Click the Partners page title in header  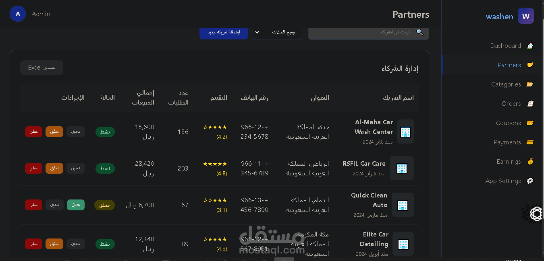pos(411,14)
